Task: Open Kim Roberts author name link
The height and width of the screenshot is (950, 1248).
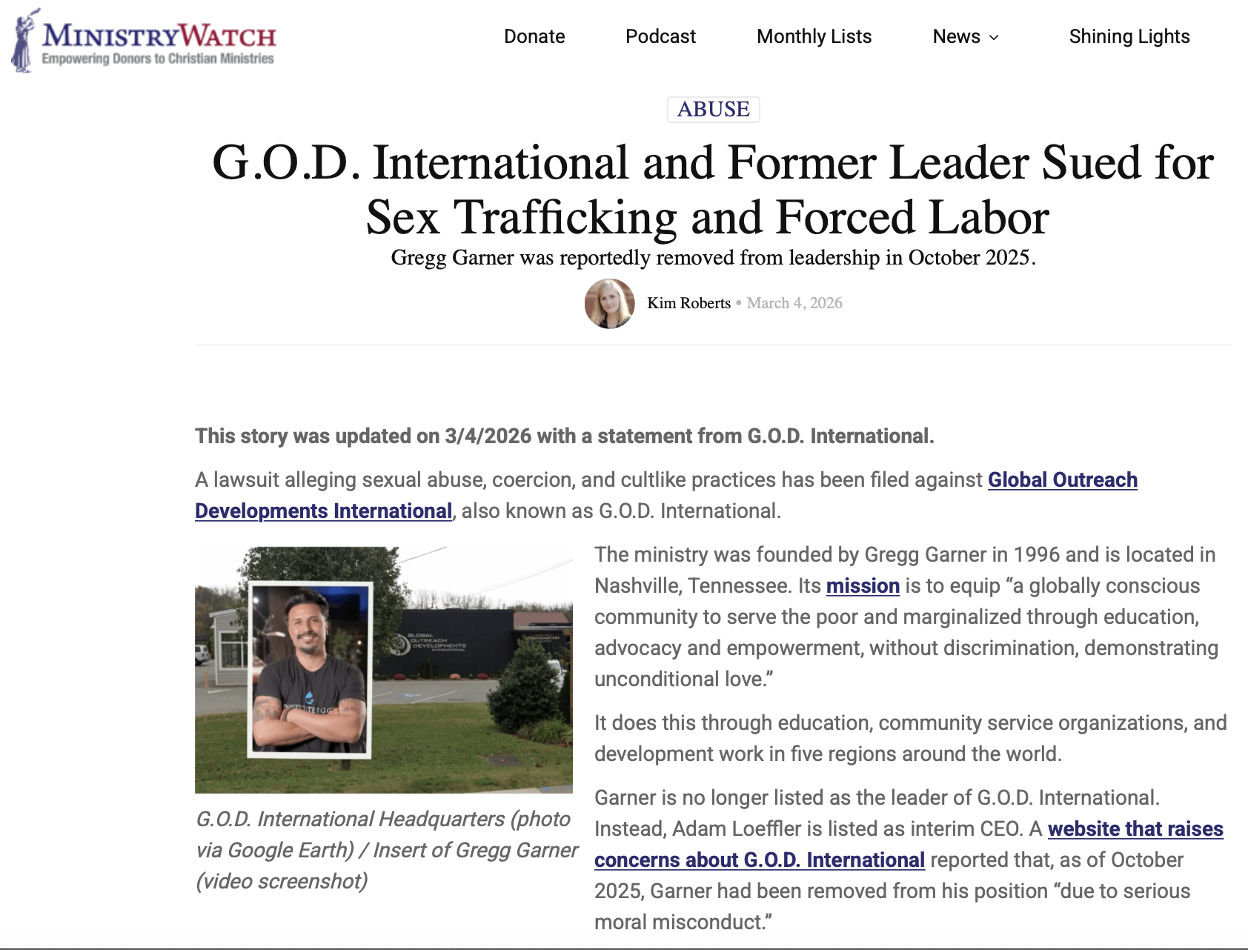Action: 688,303
